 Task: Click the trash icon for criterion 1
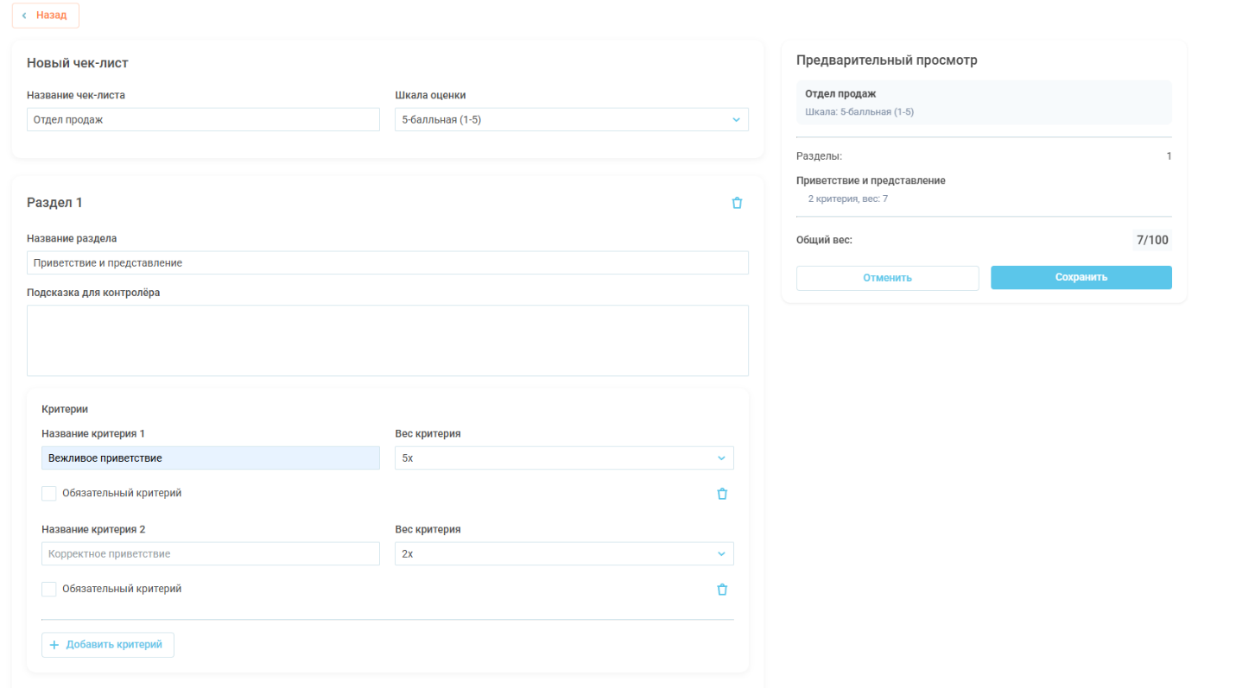pyautogui.click(x=722, y=494)
